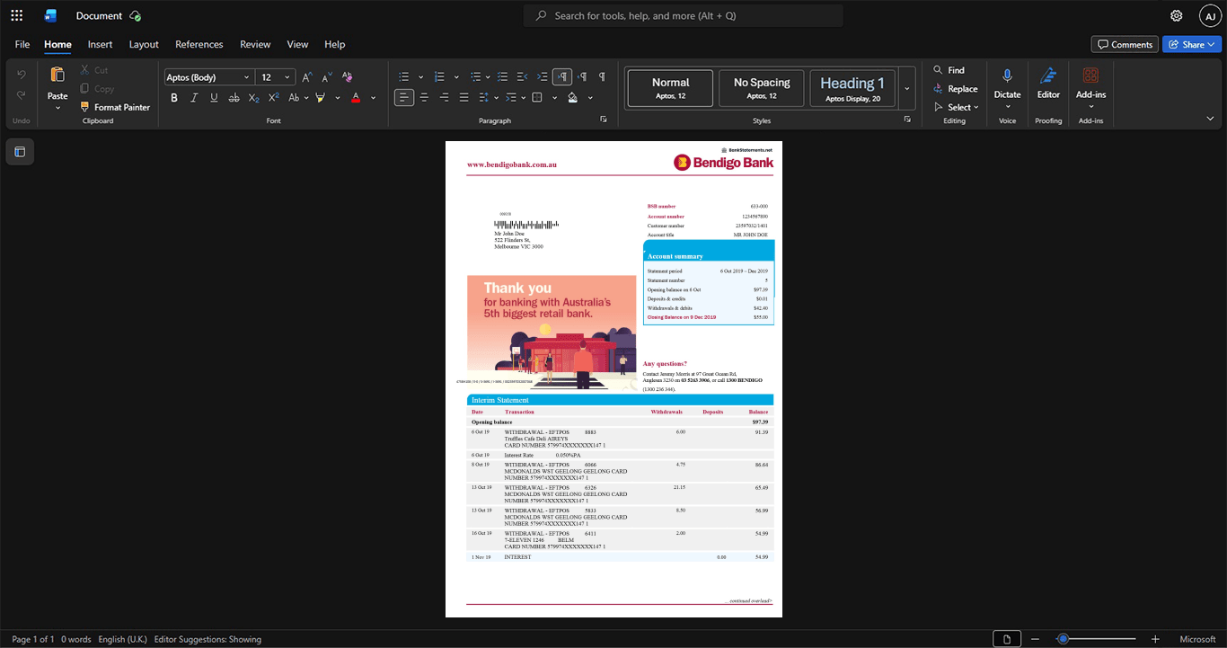
Task: Toggle left alignment
Action: click(x=404, y=97)
